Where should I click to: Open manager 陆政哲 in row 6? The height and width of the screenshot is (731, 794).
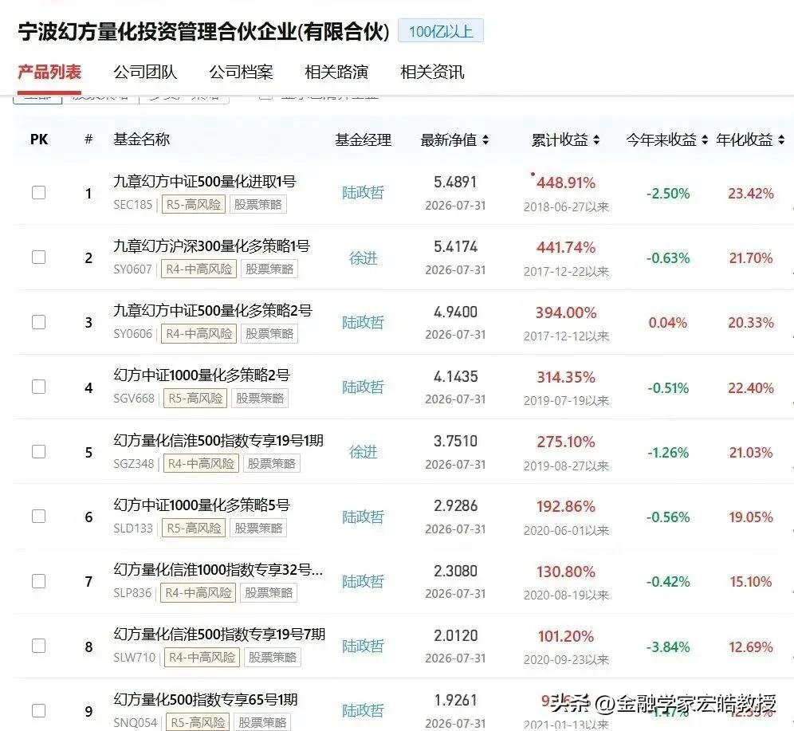[x=363, y=517]
